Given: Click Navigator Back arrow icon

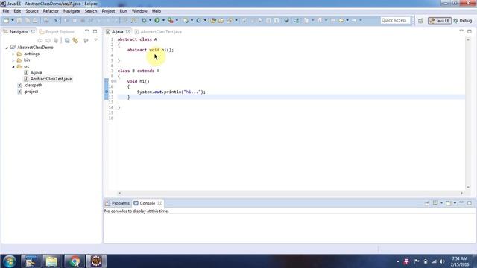Looking at the screenshot, I should click(x=40, y=40).
